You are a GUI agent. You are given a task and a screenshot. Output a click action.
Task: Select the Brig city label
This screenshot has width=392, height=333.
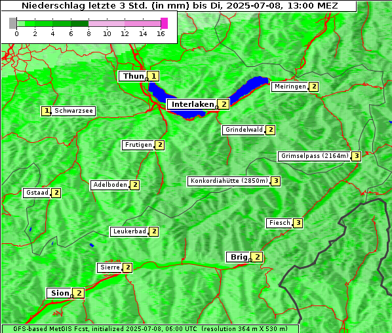click(239, 257)
